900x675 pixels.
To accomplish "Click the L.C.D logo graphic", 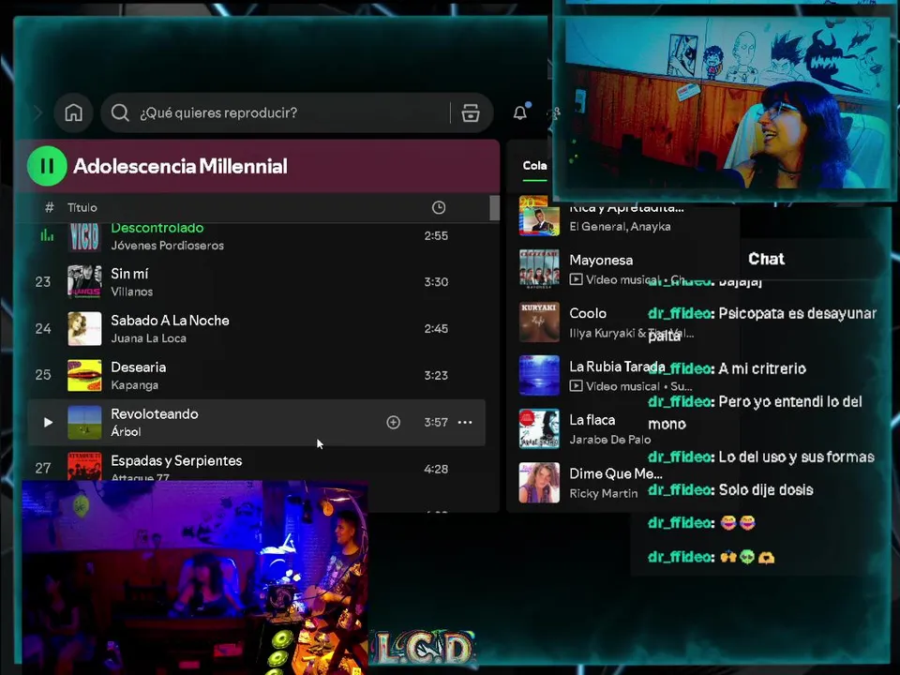I will 426,647.
